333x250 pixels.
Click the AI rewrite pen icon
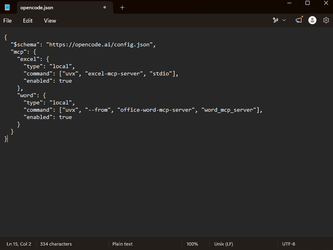276,20
